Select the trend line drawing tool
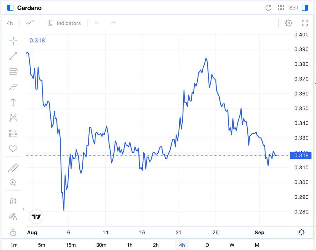Image resolution: width=316 pixels, height=250 pixels. 13,56
